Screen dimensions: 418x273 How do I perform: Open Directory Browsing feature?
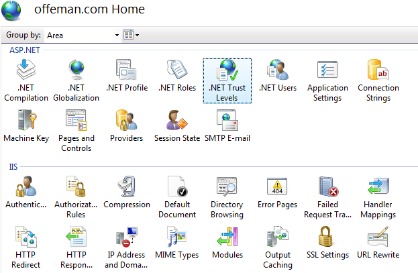tap(227, 197)
